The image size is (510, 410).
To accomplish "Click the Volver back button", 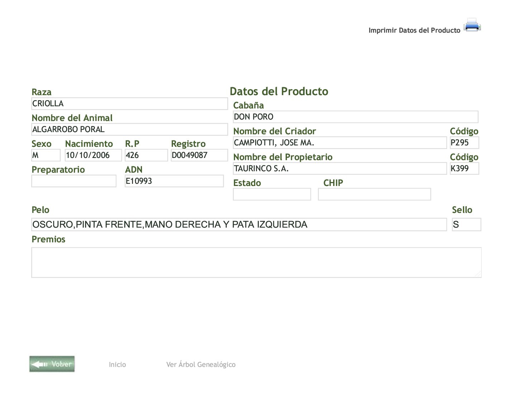I will click(x=52, y=364).
